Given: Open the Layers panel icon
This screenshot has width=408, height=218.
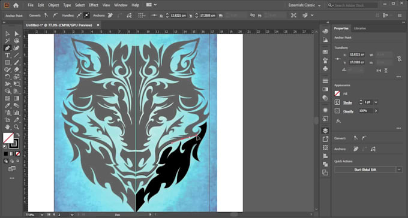Looking at the screenshot, I should pyautogui.click(x=325, y=131).
